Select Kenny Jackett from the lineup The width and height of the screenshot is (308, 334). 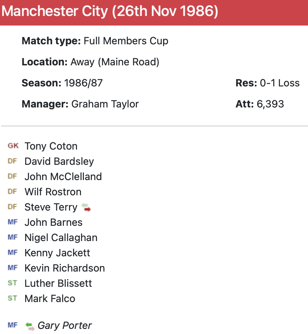[x=57, y=253]
